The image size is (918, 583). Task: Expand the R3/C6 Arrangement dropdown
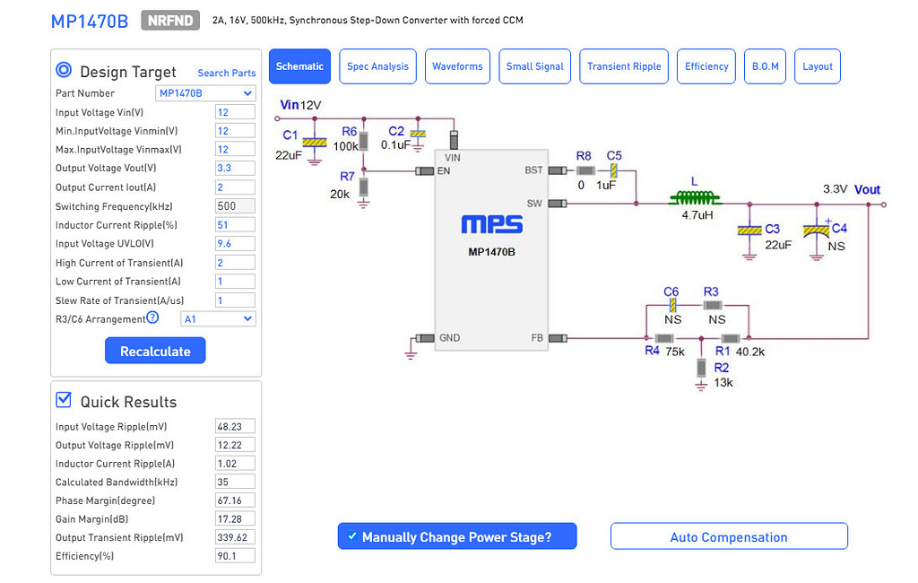[218, 318]
